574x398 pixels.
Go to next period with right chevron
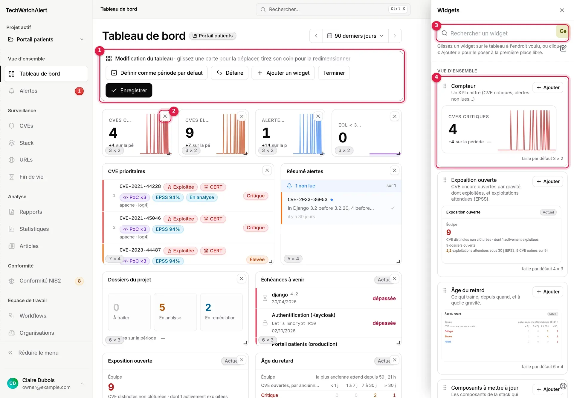pyautogui.click(x=395, y=36)
